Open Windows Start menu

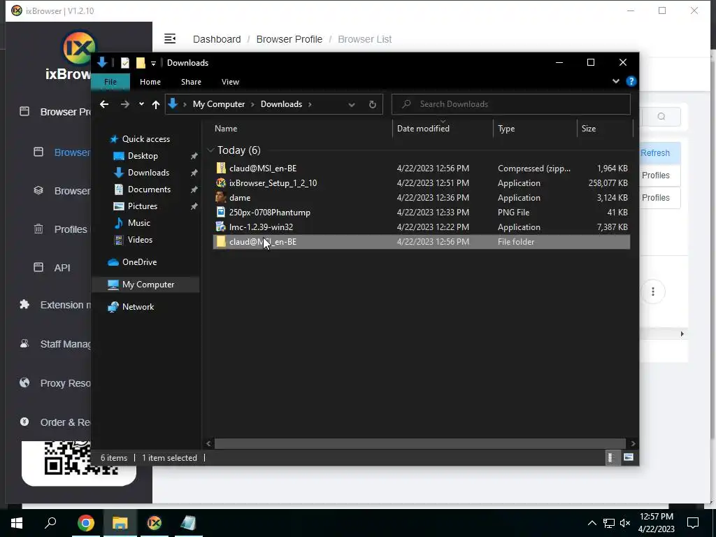point(17,523)
